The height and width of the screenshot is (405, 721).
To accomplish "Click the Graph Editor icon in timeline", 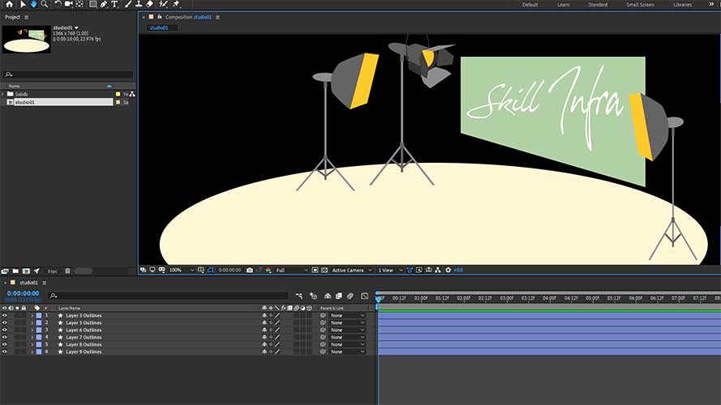I will 365,296.
